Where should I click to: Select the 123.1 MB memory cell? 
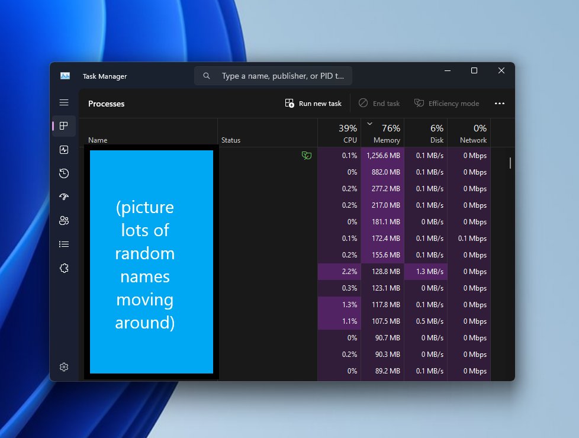point(382,288)
